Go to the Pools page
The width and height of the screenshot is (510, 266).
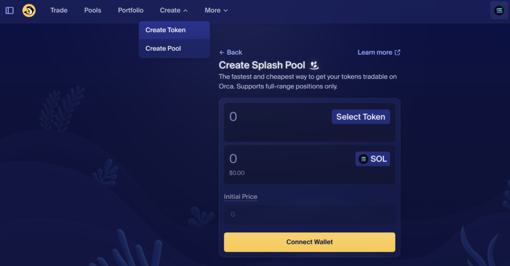(93, 10)
